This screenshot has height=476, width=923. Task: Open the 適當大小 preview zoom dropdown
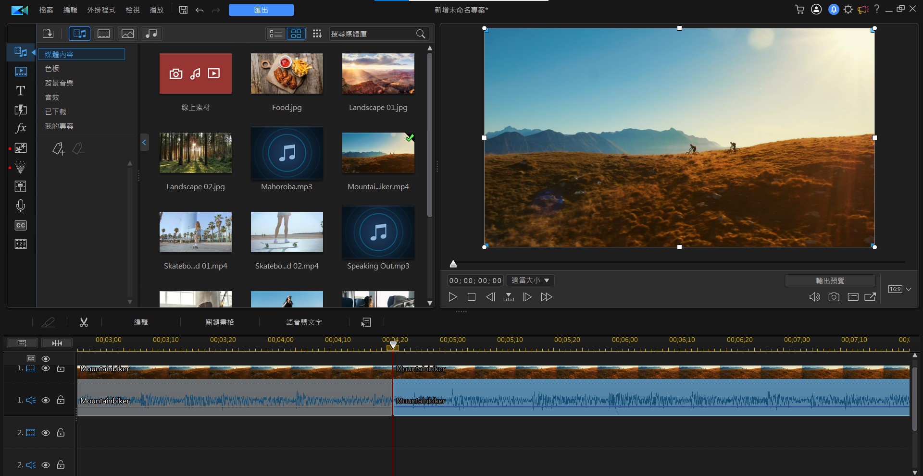click(x=530, y=281)
